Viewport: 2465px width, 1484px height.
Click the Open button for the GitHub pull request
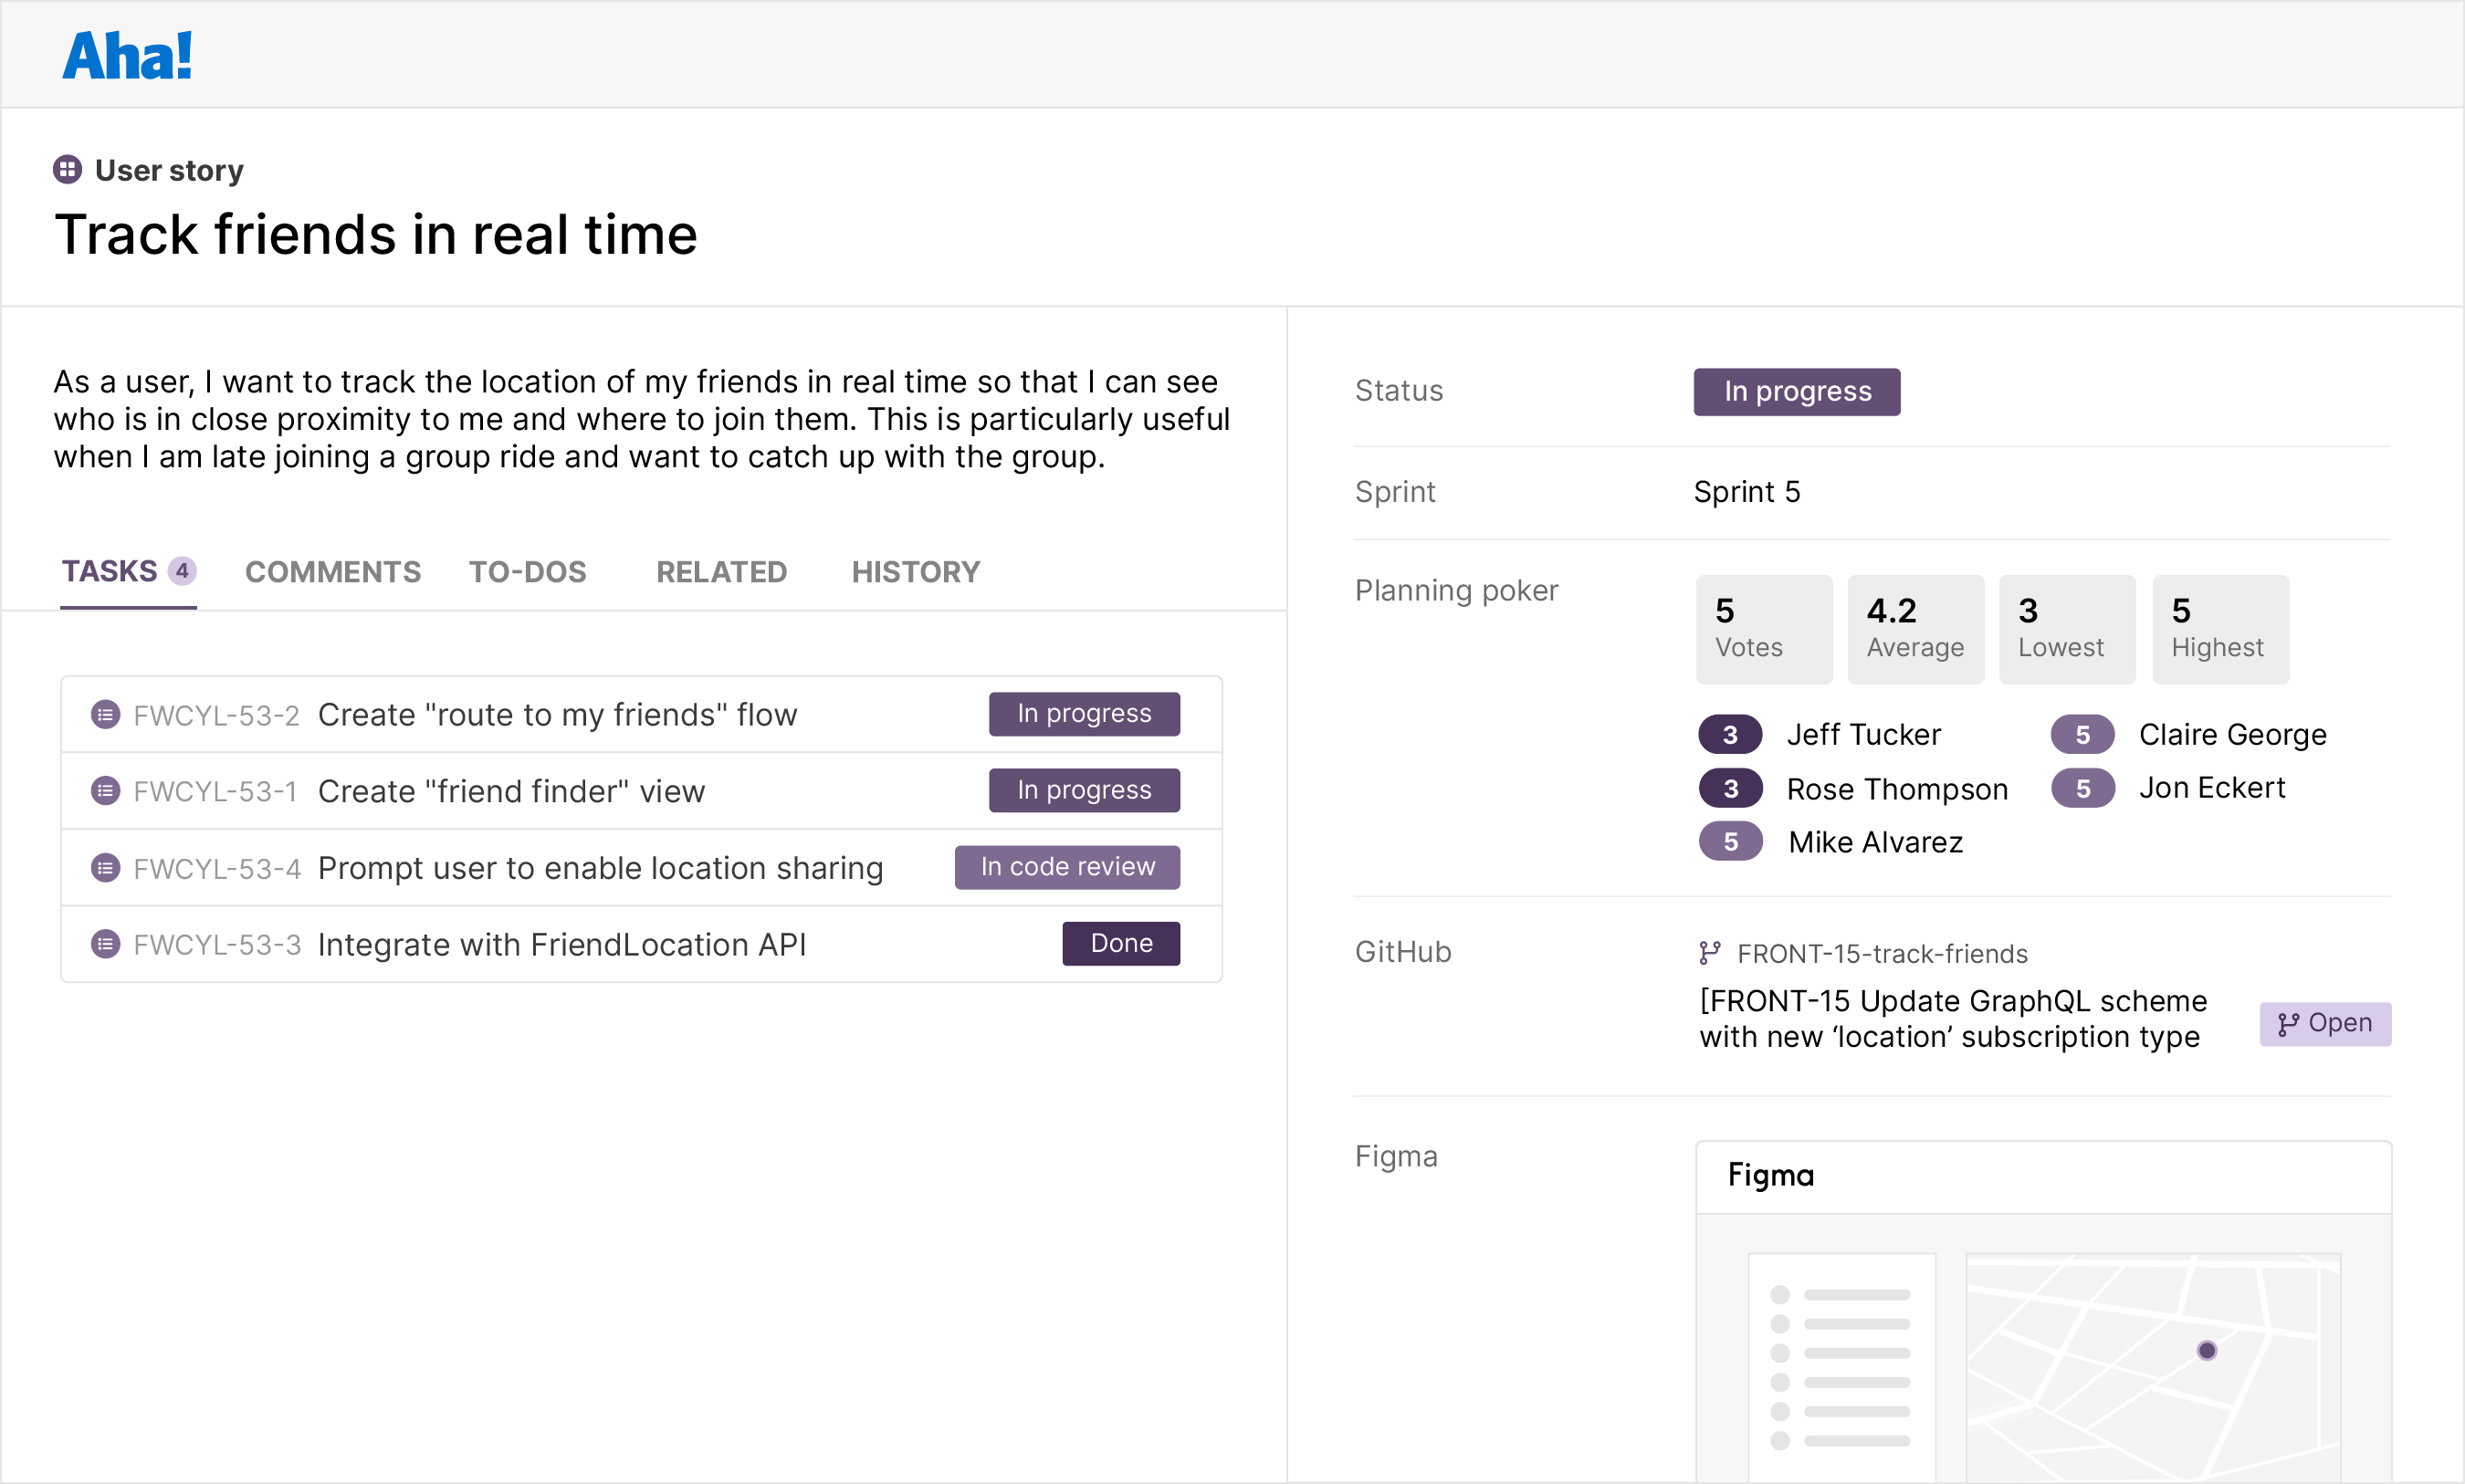(x=2325, y=1022)
